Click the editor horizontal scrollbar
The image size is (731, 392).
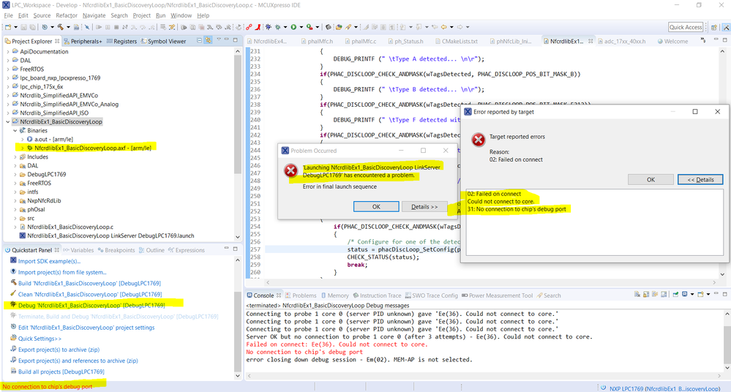490,282
